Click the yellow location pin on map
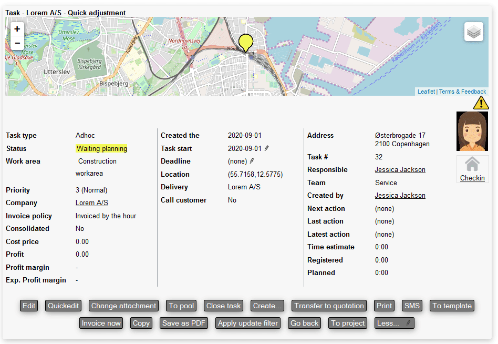This screenshot has width=498, height=344. (245, 42)
